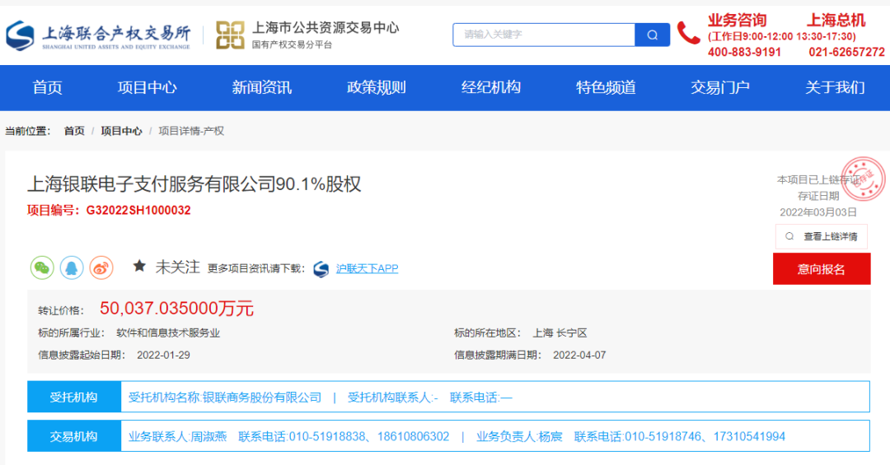Select the 交易机构 tab label
Screen dimensions: 890x465
click(x=74, y=436)
